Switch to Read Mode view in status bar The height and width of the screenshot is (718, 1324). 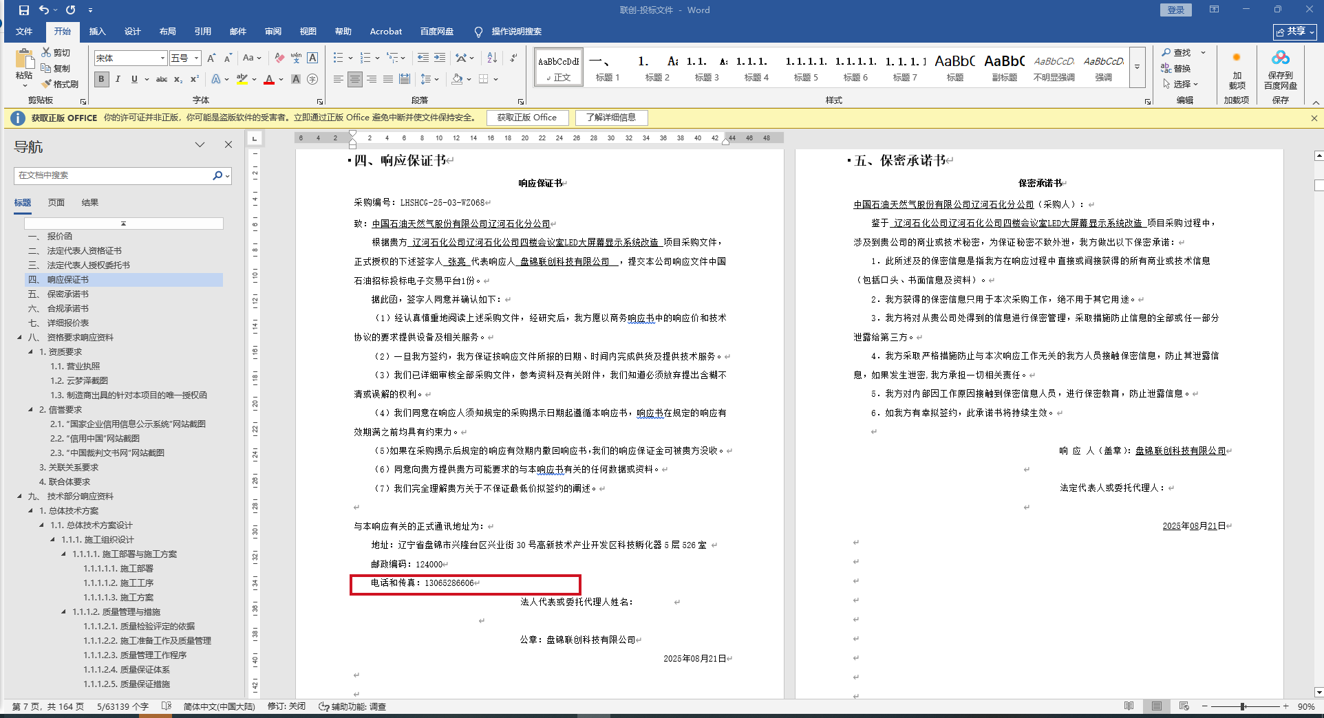coord(1129,706)
